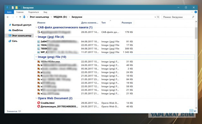This screenshot has height=124, width=202.
Task: Switch to the Главная ribbon tab
Action: tap(20, 12)
